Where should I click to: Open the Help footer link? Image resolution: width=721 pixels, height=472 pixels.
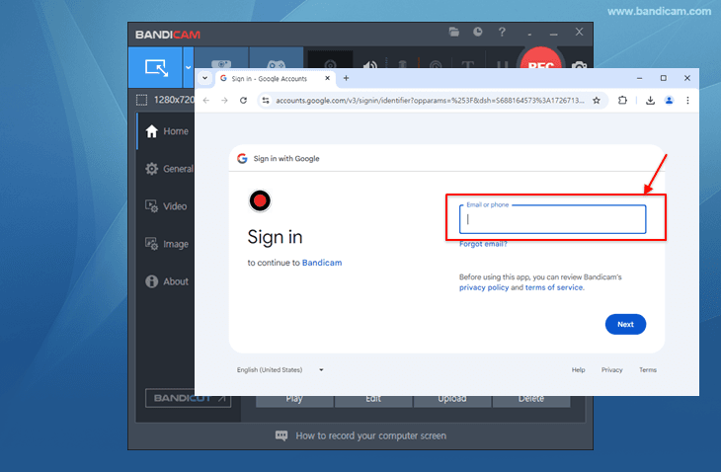pos(578,370)
